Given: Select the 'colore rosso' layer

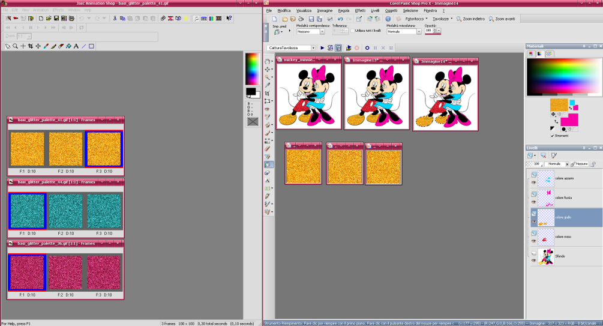Looking at the screenshot, I should [566, 237].
